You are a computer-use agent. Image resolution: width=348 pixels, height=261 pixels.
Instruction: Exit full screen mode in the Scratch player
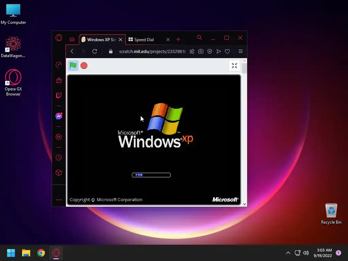(234, 66)
